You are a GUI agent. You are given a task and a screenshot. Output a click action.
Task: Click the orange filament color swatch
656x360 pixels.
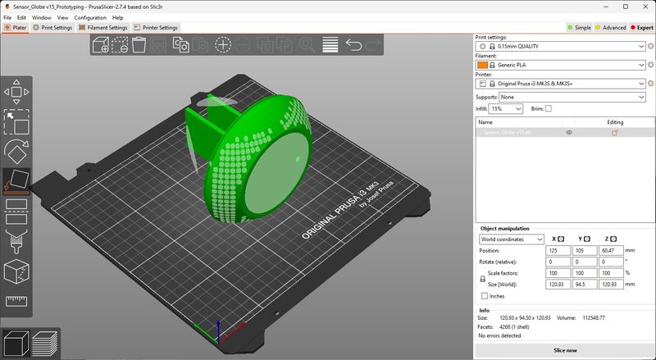pos(482,65)
